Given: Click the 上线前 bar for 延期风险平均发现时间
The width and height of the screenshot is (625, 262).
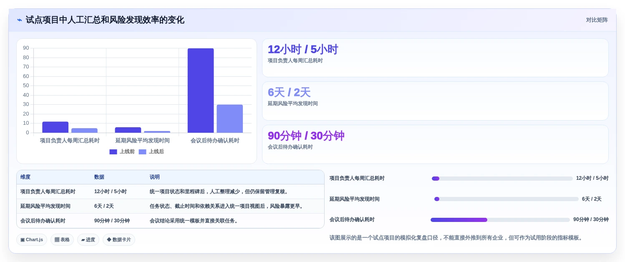Looking at the screenshot, I should tap(128, 130).
